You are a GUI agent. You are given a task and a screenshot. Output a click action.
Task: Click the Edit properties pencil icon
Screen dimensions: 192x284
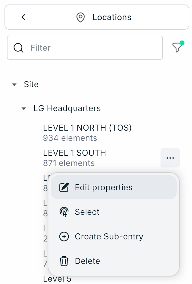click(x=64, y=188)
